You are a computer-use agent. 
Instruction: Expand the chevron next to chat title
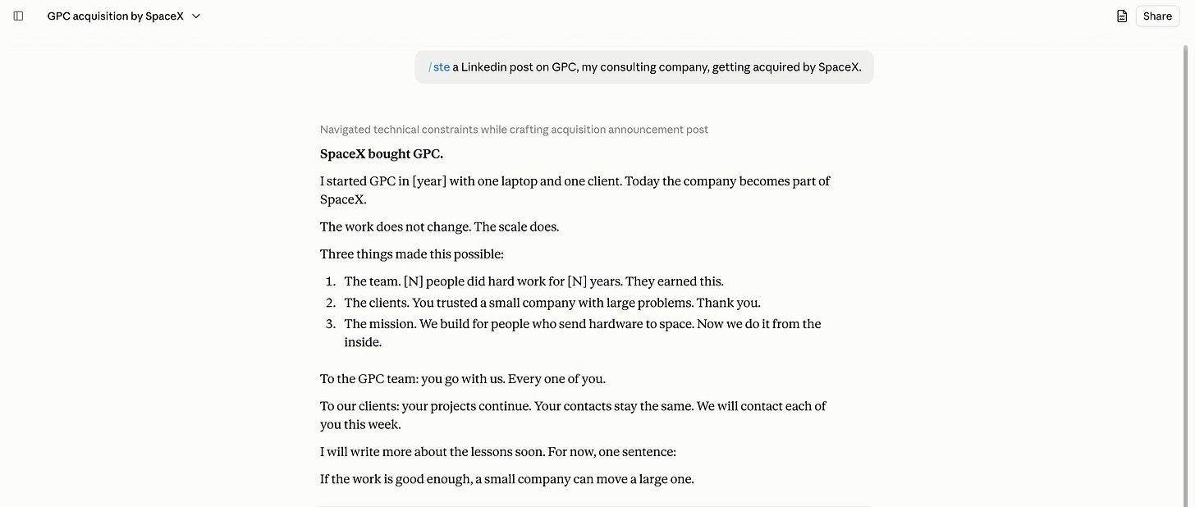(196, 16)
